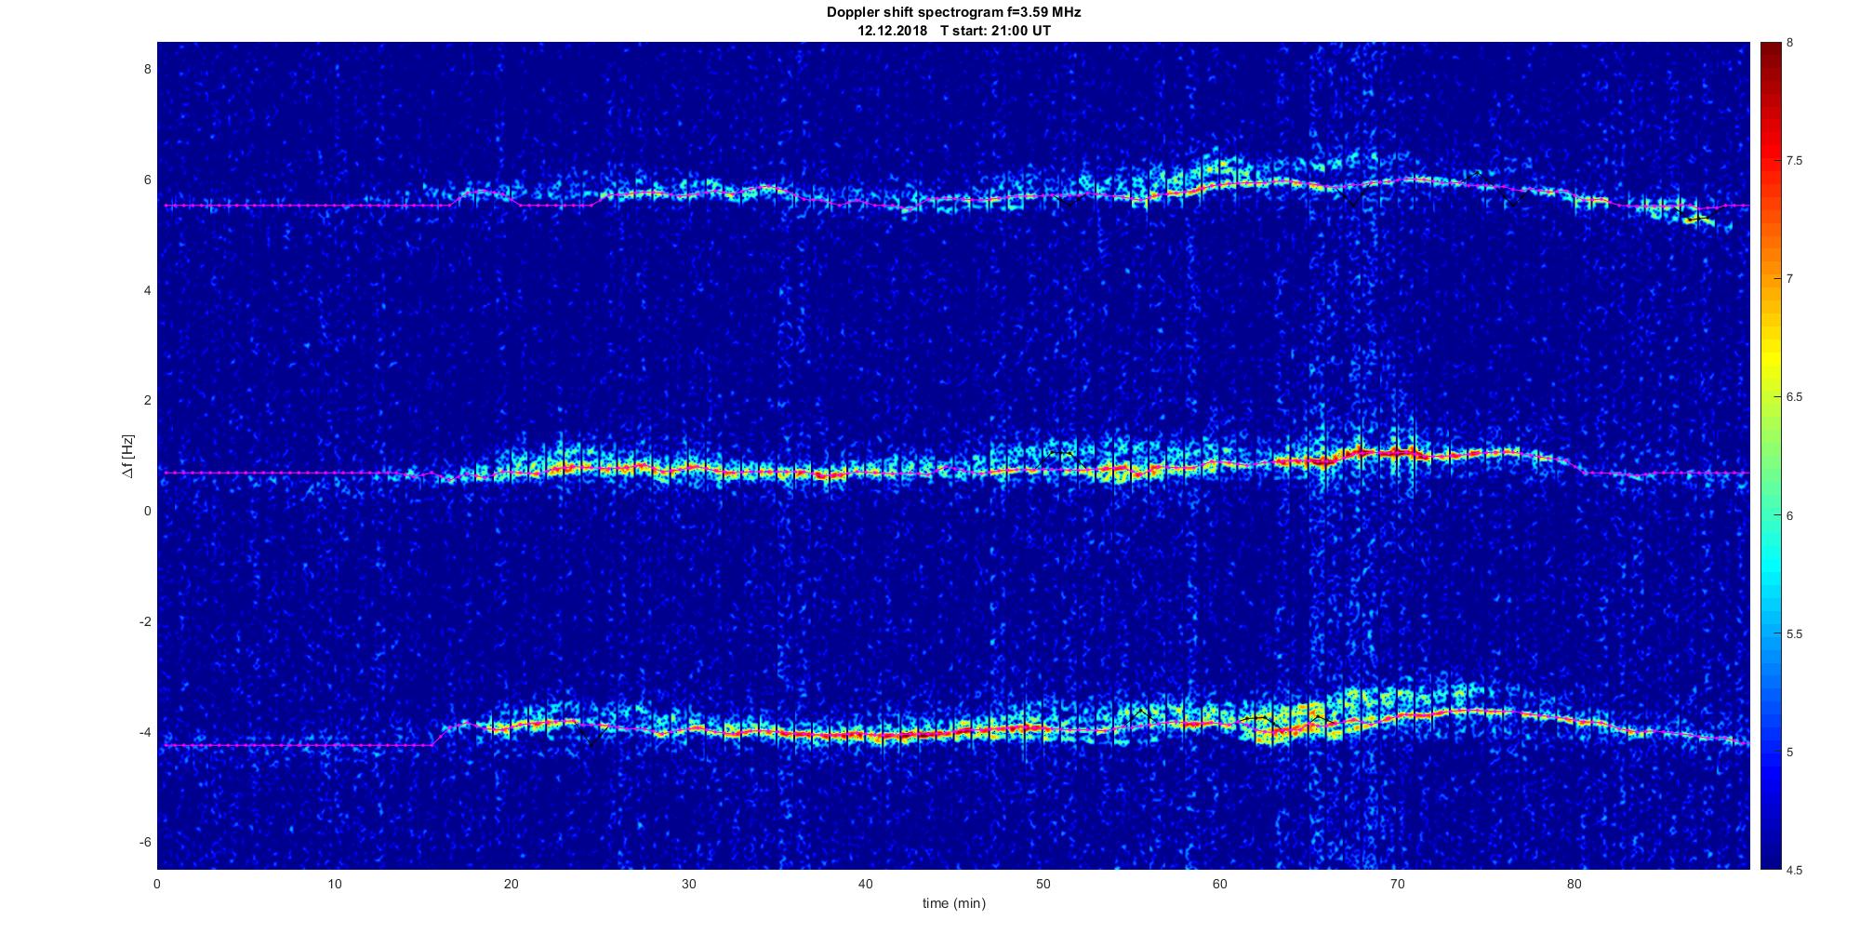Click colorbar tick label 5.5

point(1794,634)
